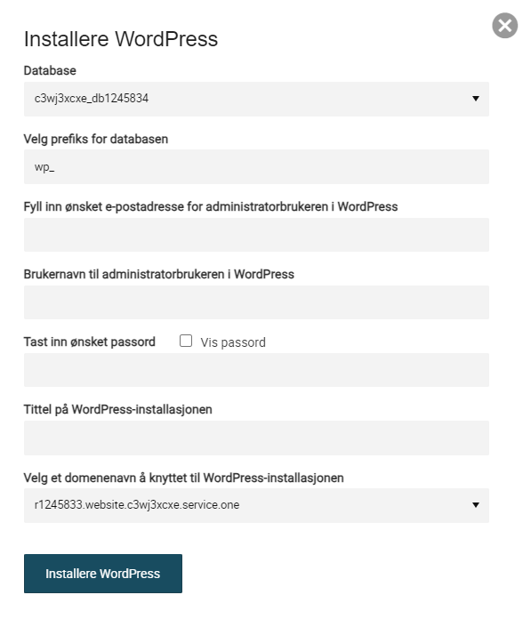This screenshot has width=531, height=619.
Task: Open the domenenavn dropdown arrow
Action: [475, 505]
